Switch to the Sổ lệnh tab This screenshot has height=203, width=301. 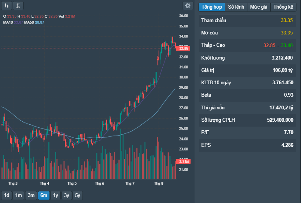(236, 7)
